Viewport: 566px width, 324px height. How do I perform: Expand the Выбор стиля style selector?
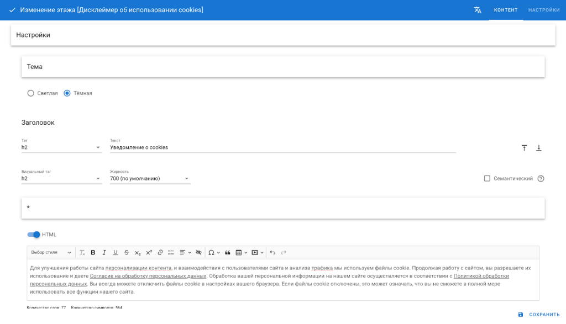pyautogui.click(x=51, y=253)
